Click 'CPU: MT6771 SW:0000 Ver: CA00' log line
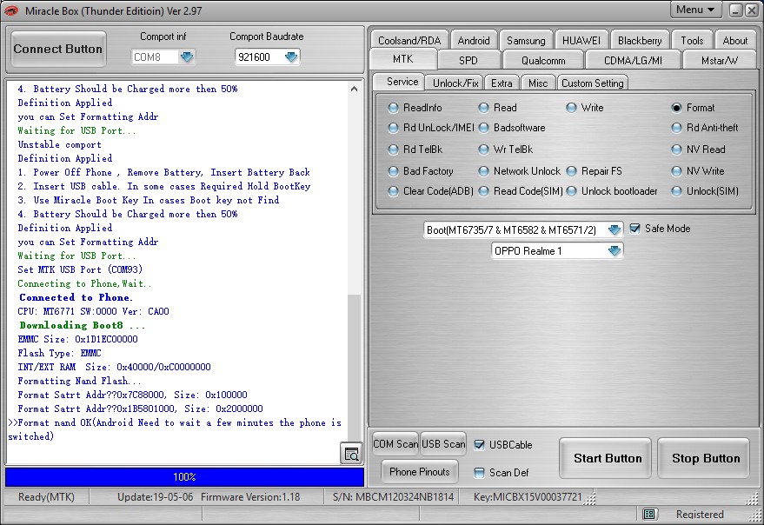The height and width of the screenshot is (525, 764). (x=94, y=311)
